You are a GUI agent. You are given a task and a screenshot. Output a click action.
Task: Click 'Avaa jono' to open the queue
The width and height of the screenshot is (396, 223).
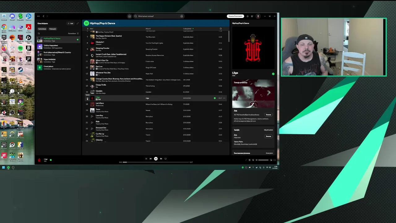269,153
